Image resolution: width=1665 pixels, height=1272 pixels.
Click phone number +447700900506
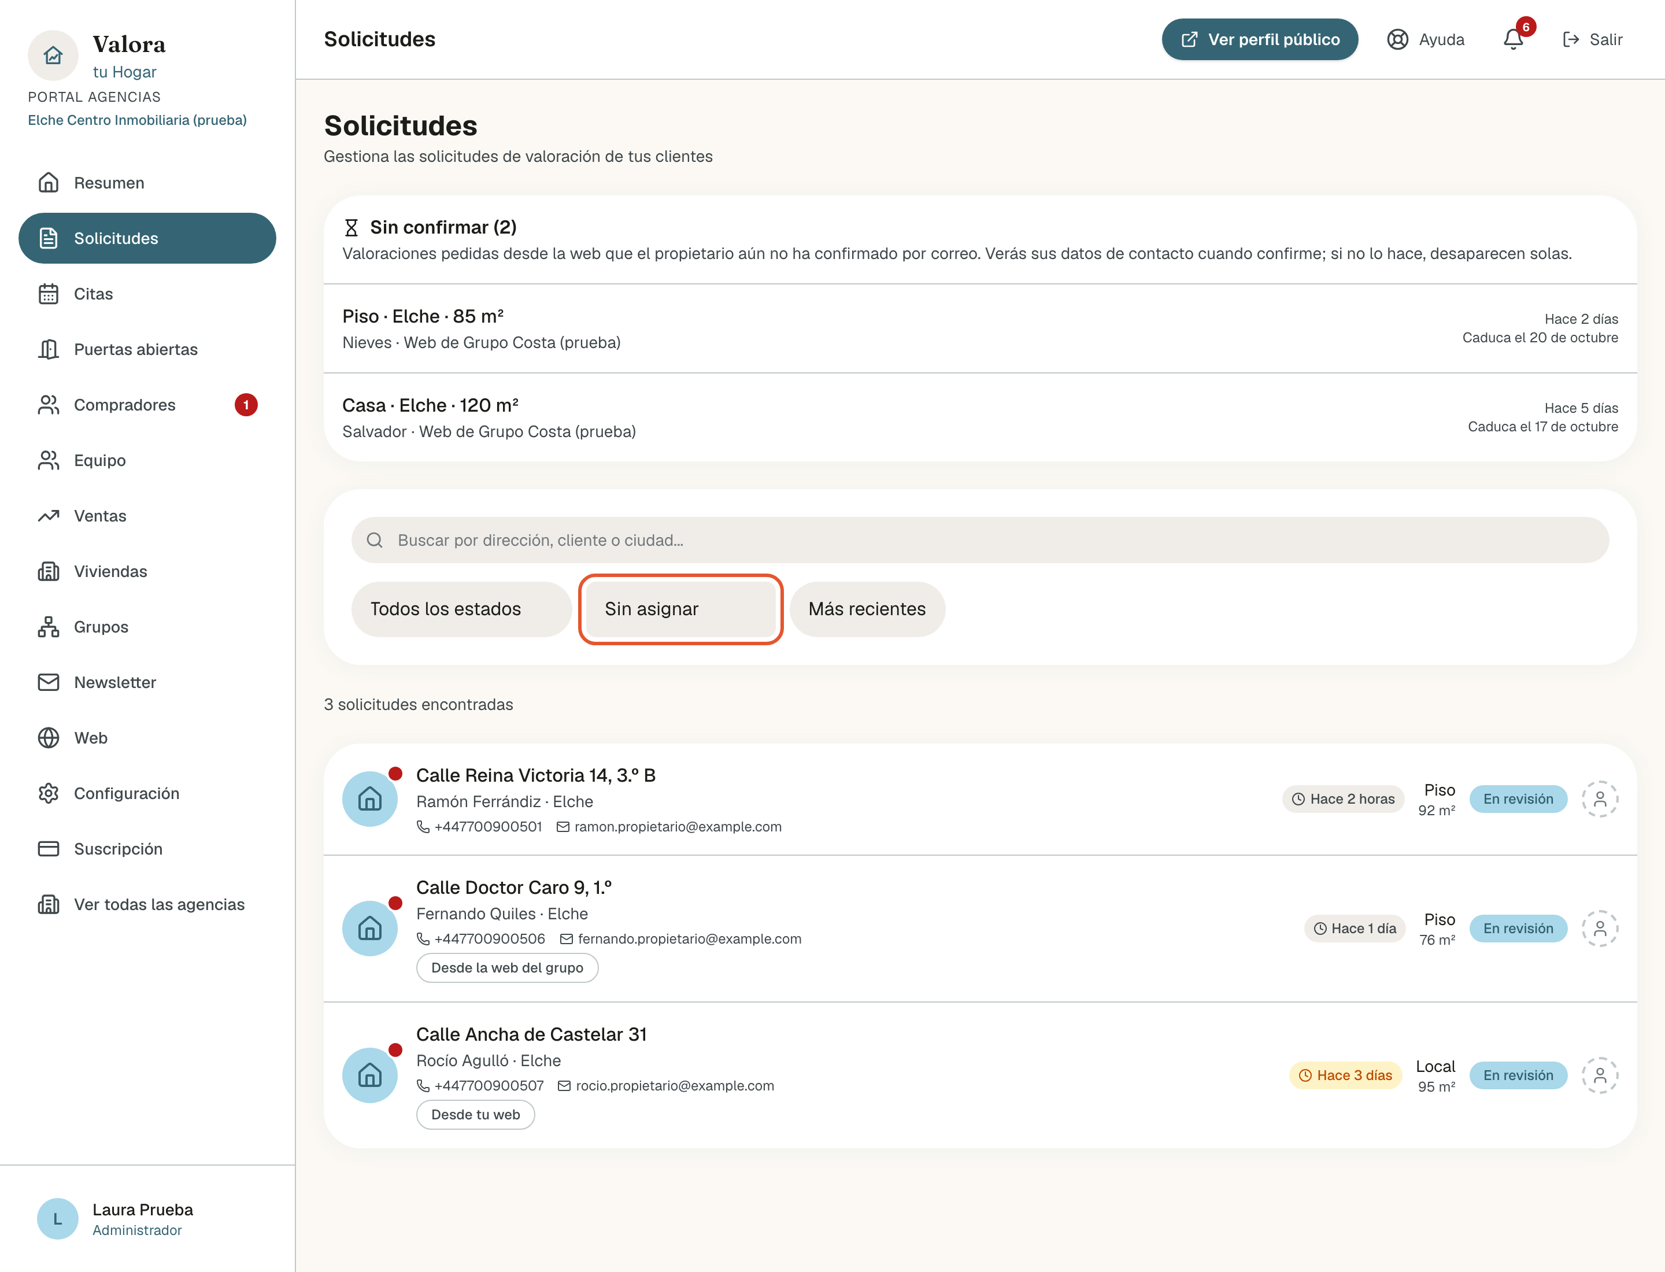pos(489,939)
